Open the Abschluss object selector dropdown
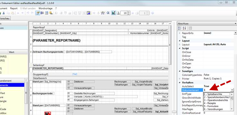This screenshot has width=237, height=115. (236, 24)
